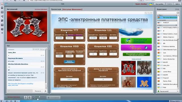Click the green ПАРТНЕРСКАЯ ПЛОЩАДКА banner
The image size is (182, 102).
click(x=136, y=41)
